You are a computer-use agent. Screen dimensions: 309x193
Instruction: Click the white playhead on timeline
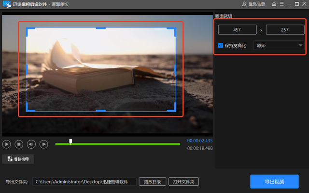[x=70, y=142]
